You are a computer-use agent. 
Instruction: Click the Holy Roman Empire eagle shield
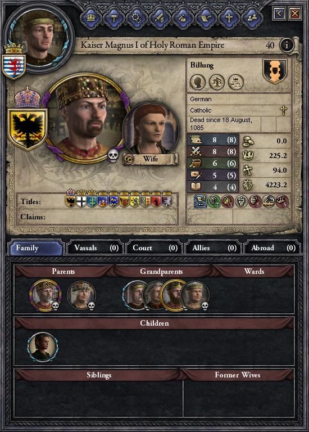(x=28, y=129)
